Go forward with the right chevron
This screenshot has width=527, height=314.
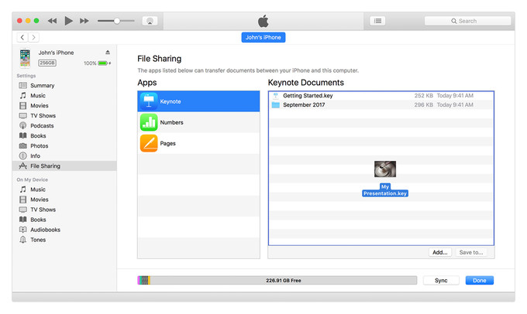pos(33,37)
